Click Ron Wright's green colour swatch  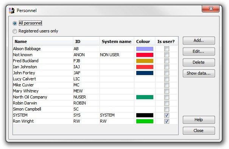[x=145, y=121]
